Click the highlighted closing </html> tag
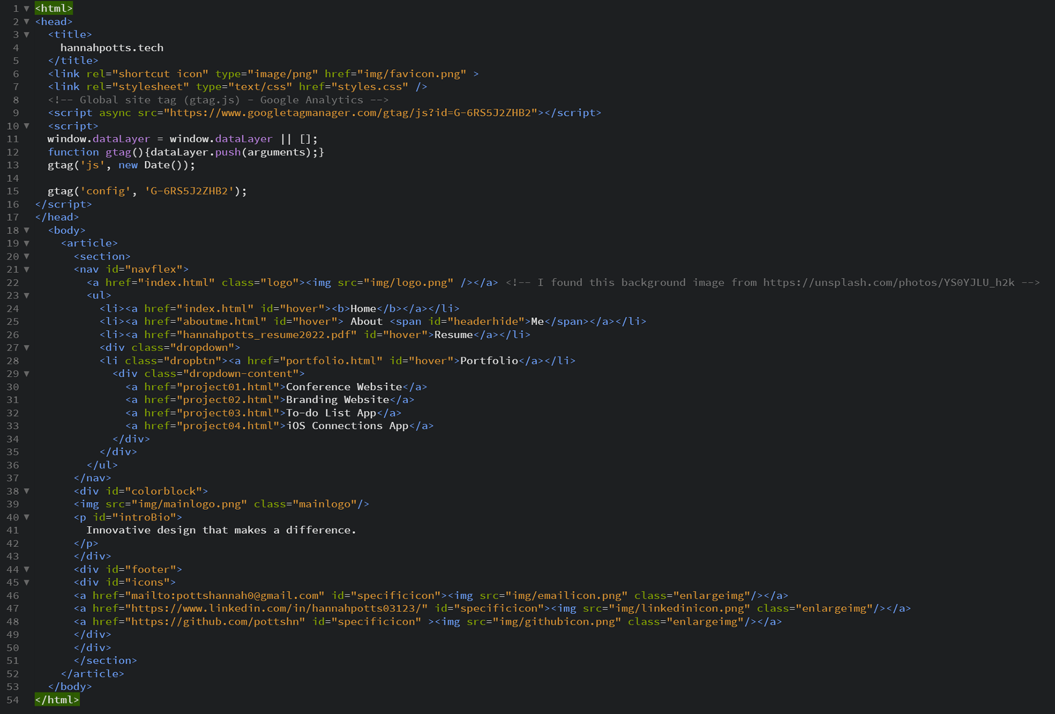The height and width of the screenshot is (714, 1055). click(x=57, y=700)
